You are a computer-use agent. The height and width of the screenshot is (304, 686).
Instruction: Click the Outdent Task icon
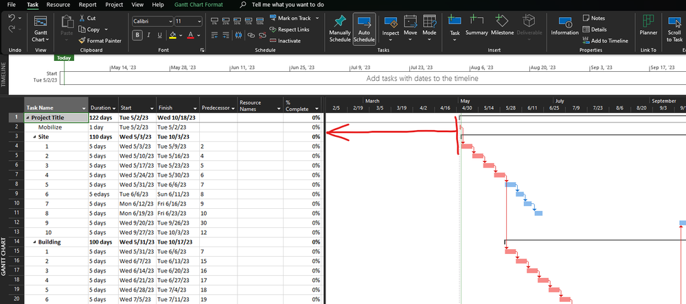click(x=214, y=36)
